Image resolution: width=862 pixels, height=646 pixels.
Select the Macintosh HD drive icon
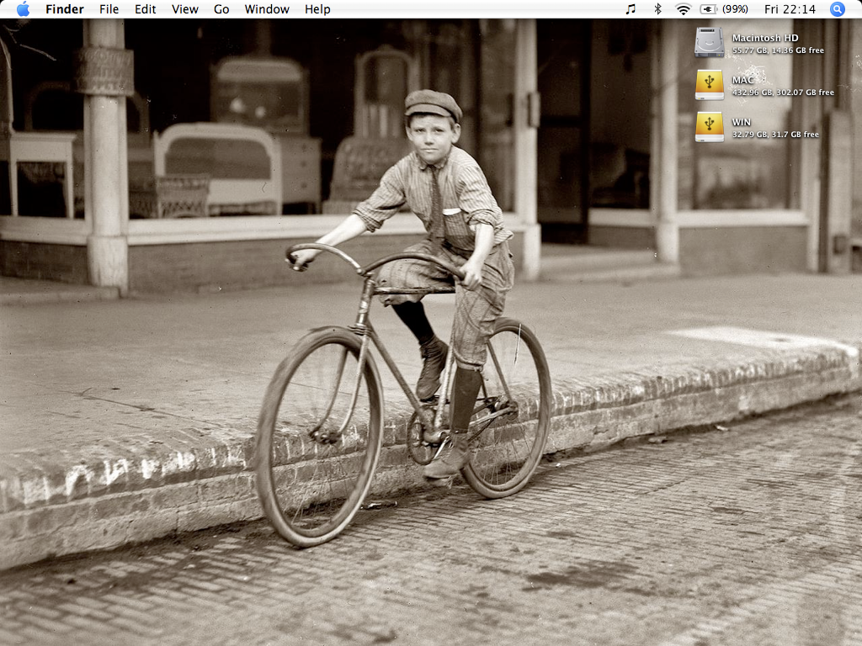[709, 42]
